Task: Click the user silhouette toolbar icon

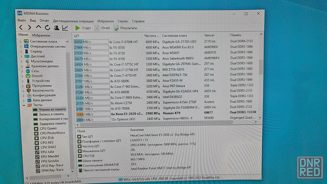Action: pos(56,28)
